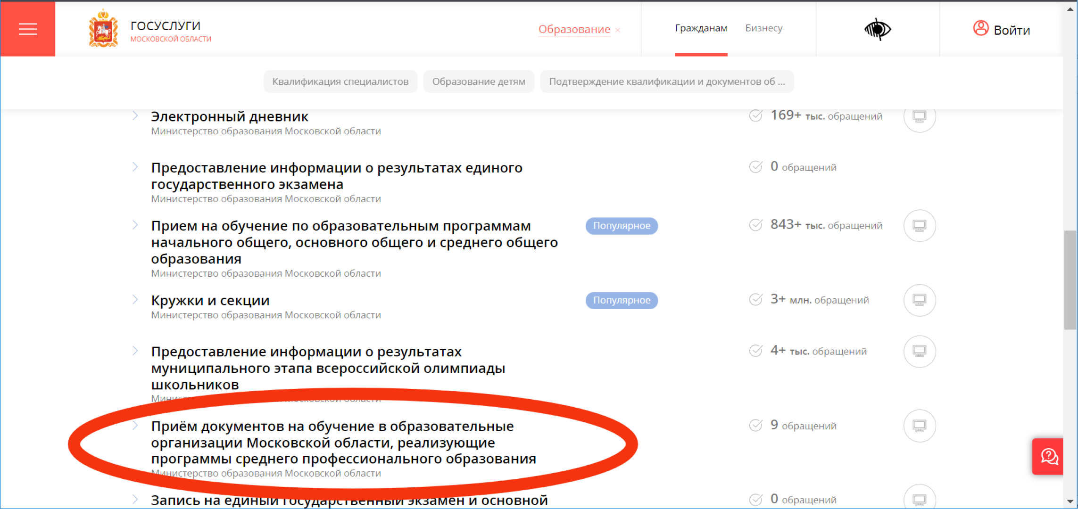Open electronic service monitor icon for Электронный дневник
The image size is (1078, 509).
coord(919,116)
